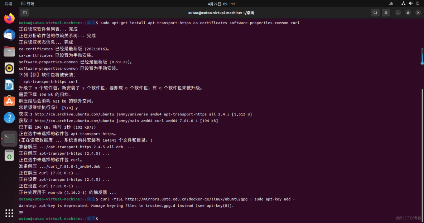Open the Files app in the dock
This screenshot has height=223, width=424.
coord(9,51)
